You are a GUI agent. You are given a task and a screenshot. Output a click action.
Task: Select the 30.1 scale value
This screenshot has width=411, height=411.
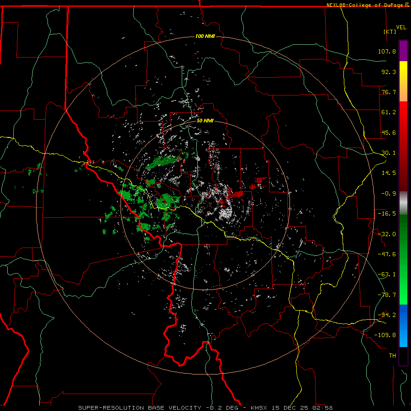point(389,153)
